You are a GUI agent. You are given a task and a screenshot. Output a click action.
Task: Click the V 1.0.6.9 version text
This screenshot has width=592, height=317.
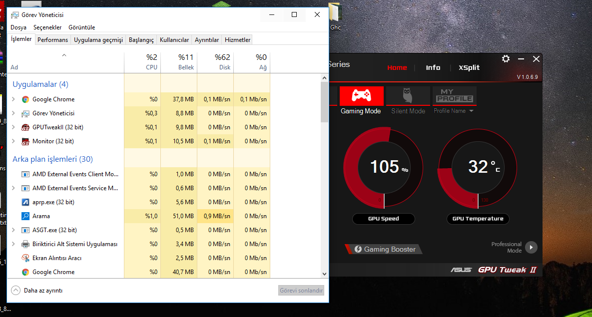(x=527, y=77)
